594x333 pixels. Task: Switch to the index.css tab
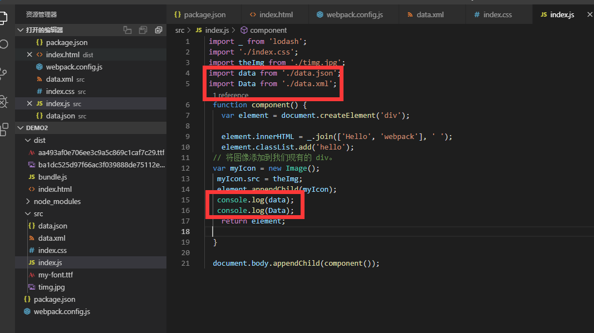(x=497, y=14)
